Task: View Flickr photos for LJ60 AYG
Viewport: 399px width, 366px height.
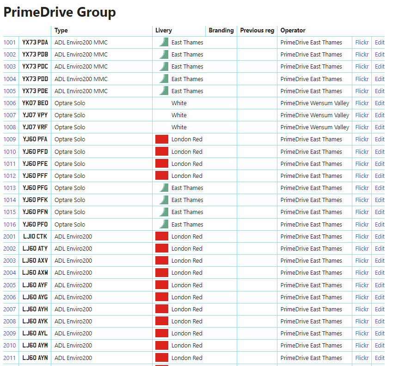Action: tap(362, 297)
